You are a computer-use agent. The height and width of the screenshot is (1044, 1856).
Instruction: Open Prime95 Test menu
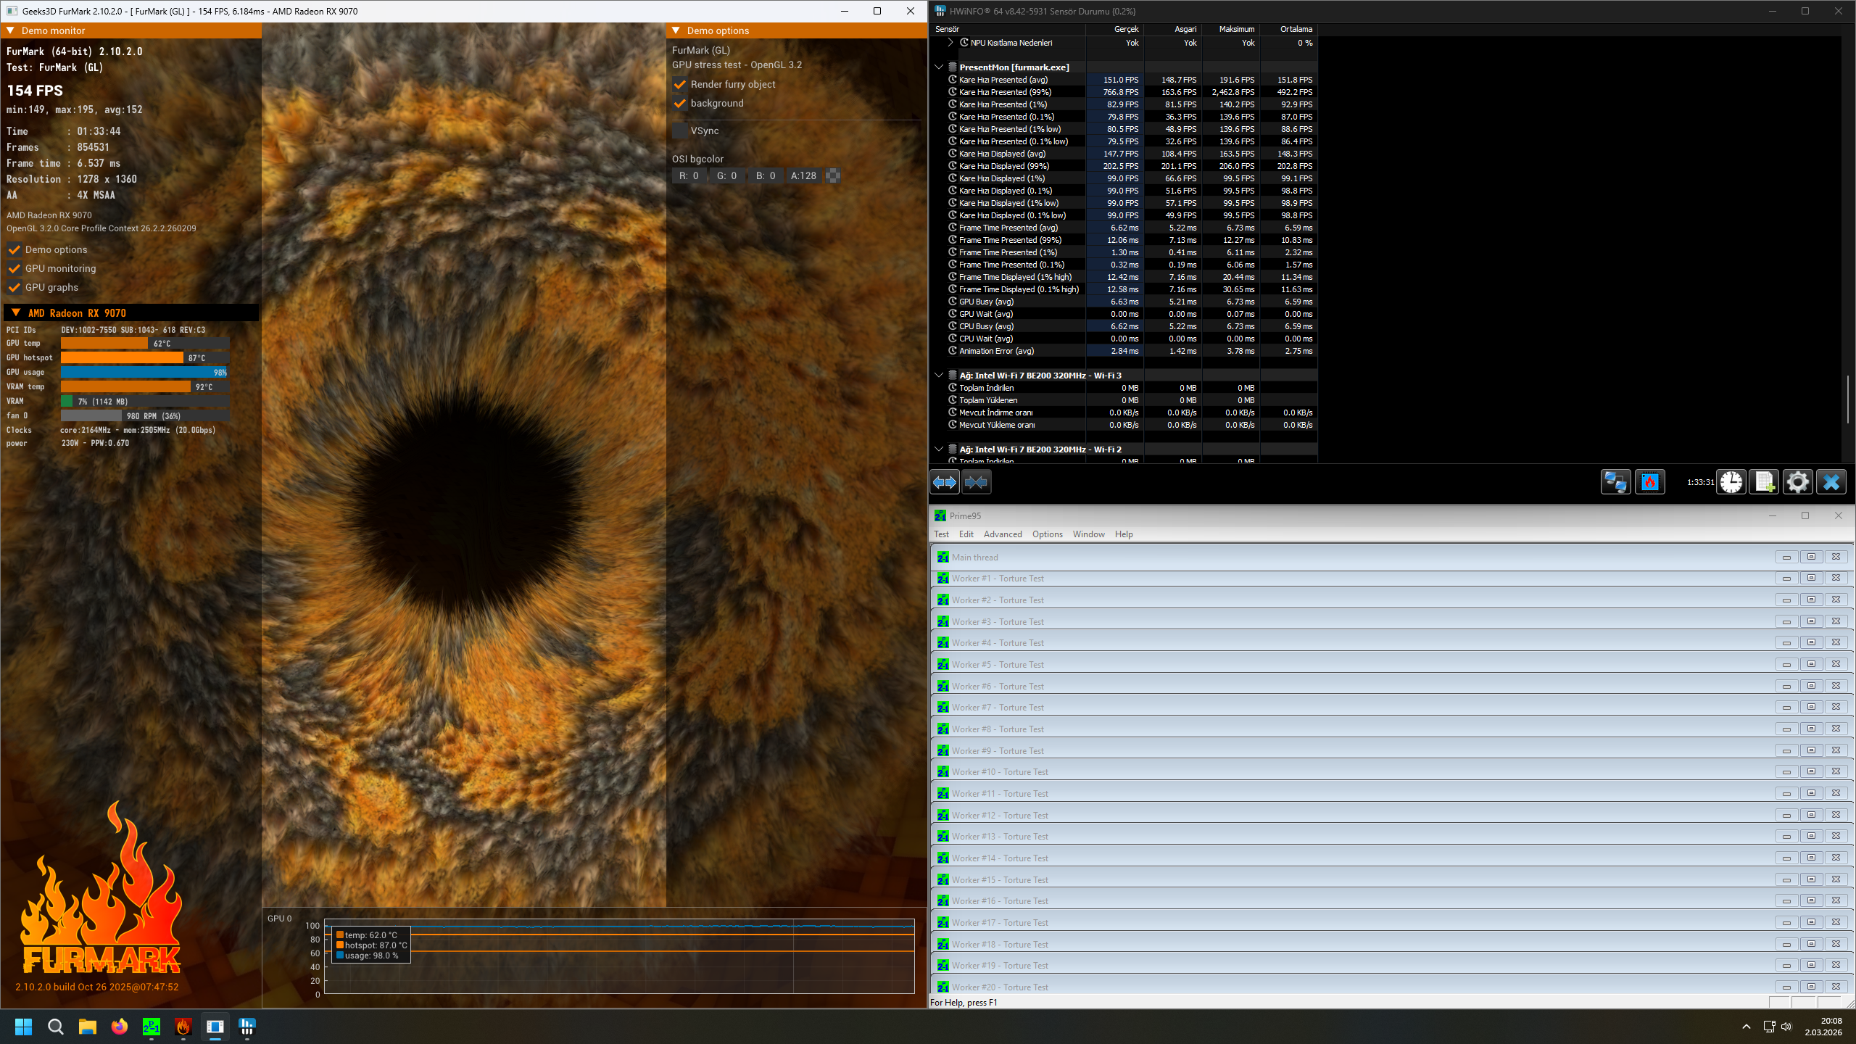(x=941, y=534)
